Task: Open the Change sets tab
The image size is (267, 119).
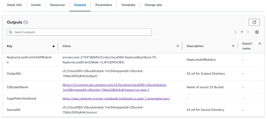Action: [x=153, y=5]
